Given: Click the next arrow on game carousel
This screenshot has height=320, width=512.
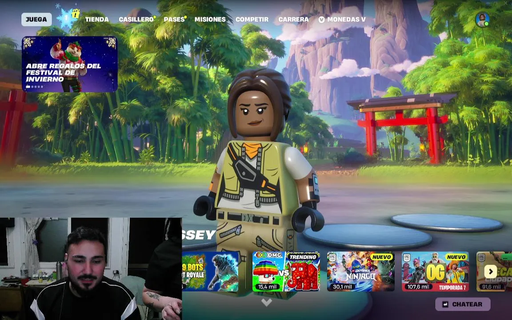Looking at the screenshot, I should pyautogui.click(x=491, y=272).
